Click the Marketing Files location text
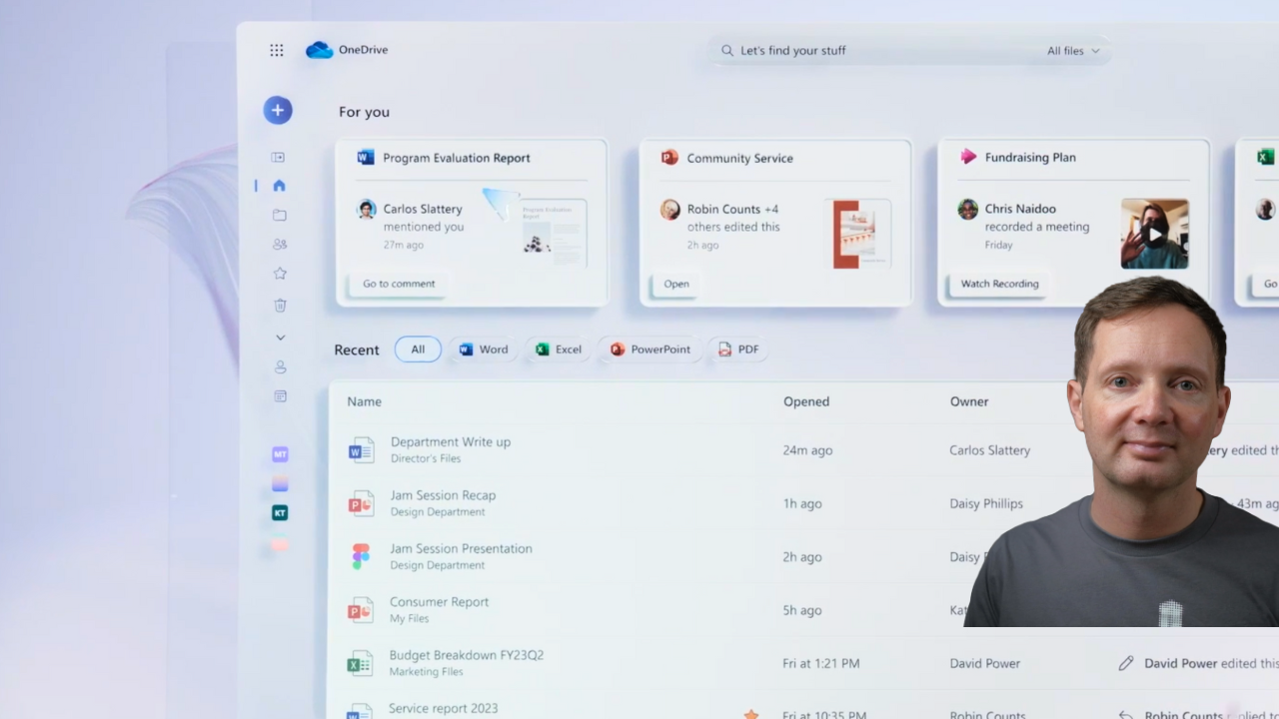1279x719 pixels. click(x=426, y=672)
